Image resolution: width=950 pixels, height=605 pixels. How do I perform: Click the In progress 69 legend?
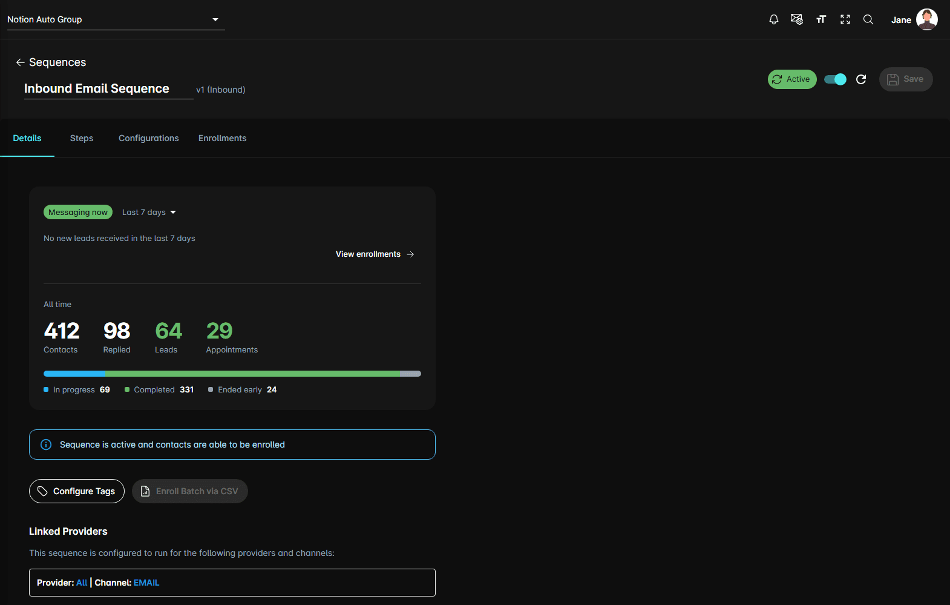pyautogui.click(x=77, y=390)
